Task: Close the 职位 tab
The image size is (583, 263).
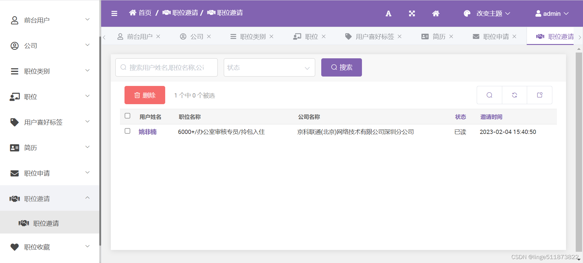Action: click(x=324, y=36)
